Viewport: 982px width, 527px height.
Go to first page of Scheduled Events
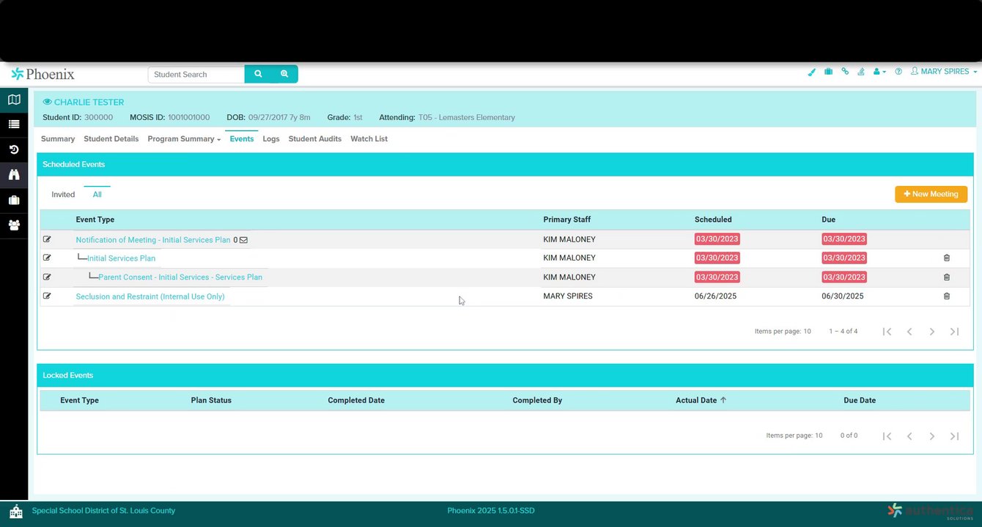point(887,332)
